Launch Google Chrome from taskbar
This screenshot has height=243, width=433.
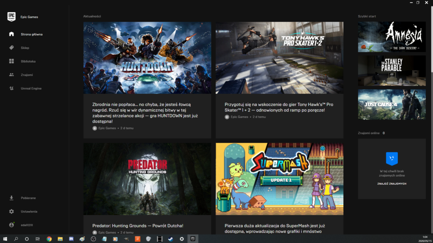click(49, 239)
